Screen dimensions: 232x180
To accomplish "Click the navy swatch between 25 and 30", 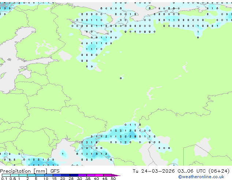I will 74,175.
